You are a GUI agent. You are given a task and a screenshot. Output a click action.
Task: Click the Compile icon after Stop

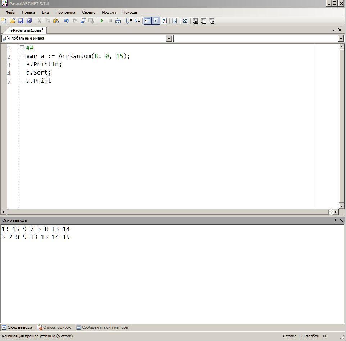tap(118, 21)
